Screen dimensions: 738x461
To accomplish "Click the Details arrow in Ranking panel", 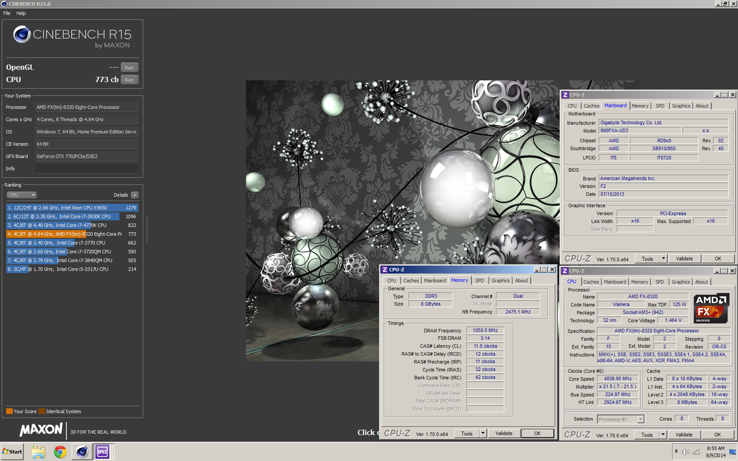I will click(x=135, y=195).
